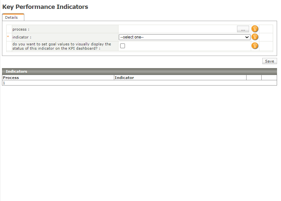Click the red required asterisk beside indicator

pos(8,37)
